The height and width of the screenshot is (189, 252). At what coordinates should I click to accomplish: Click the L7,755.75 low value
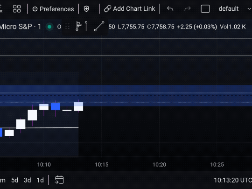[x=131, y=27]
